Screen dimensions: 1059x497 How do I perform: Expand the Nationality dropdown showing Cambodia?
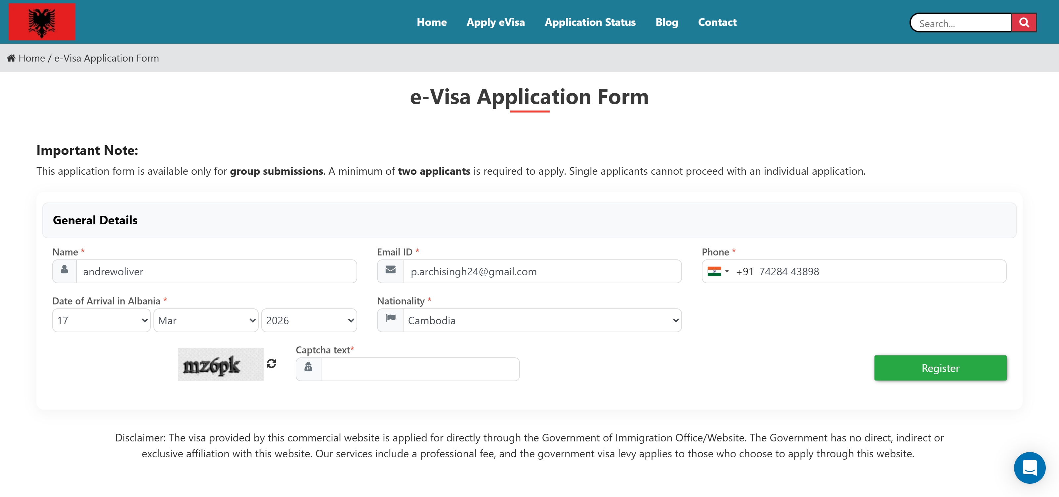pos(542,320)
